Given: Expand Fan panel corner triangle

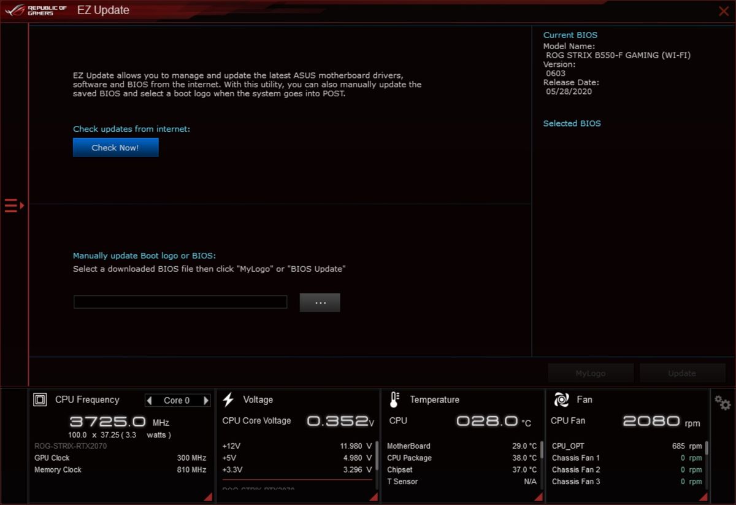Looking at the screenshot, I should click(x=703, y=496).
